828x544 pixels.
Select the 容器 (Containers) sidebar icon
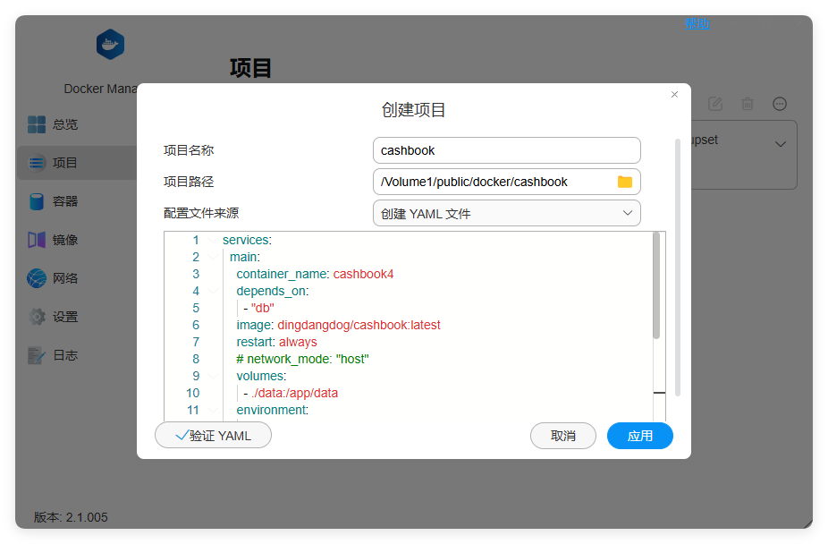57,201
